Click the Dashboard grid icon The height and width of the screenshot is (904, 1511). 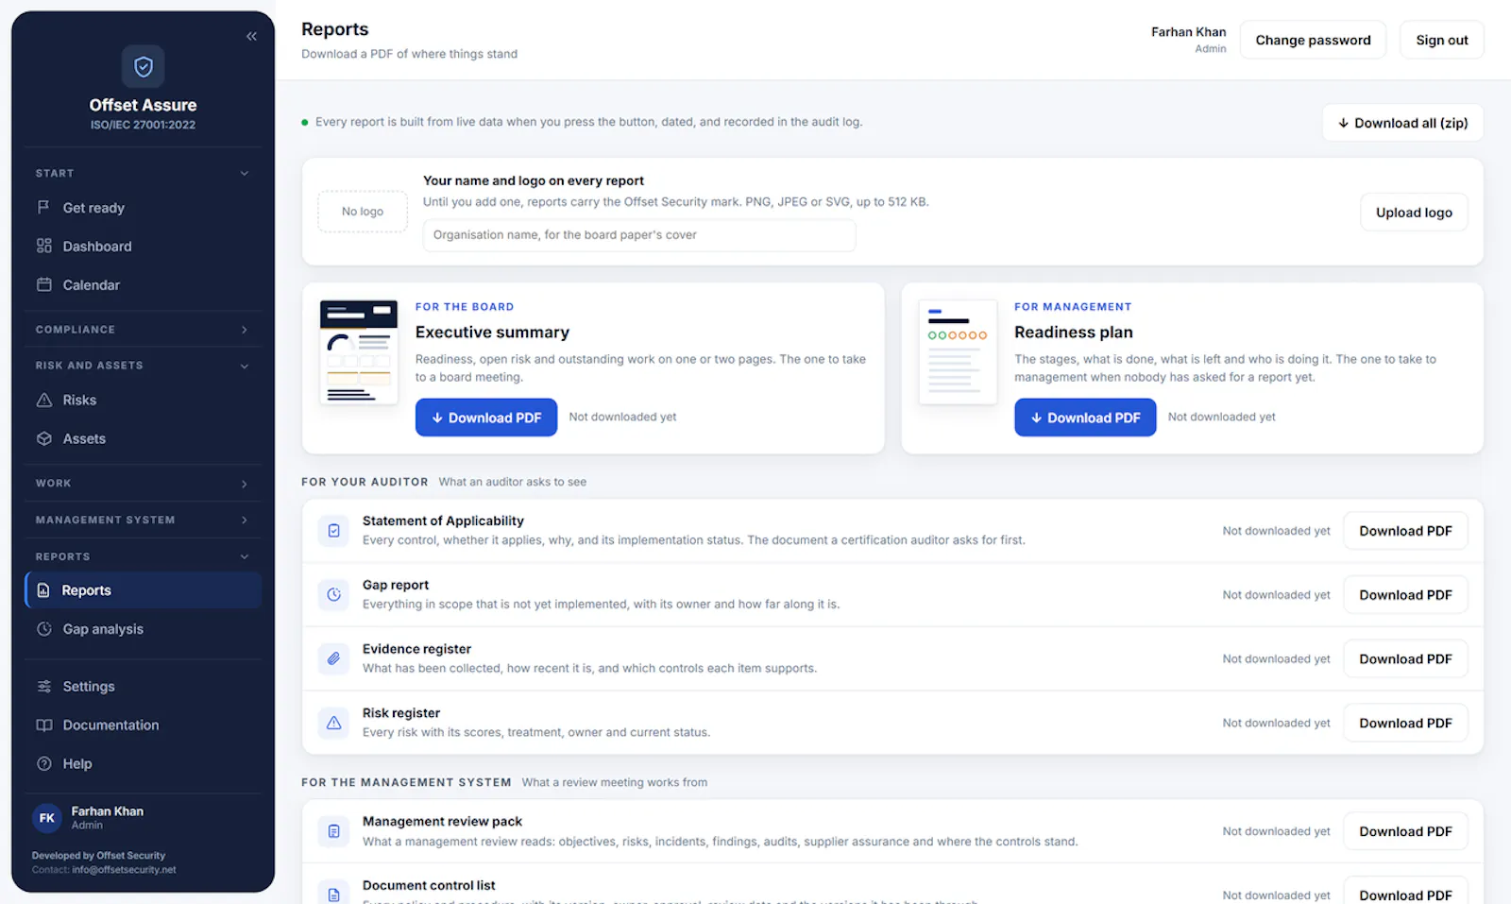tap(43, 246)
